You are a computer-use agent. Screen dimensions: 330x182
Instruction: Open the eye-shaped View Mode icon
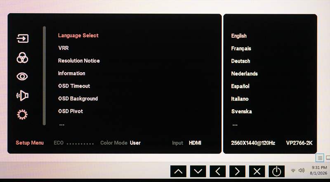click(x=22, y=76)
